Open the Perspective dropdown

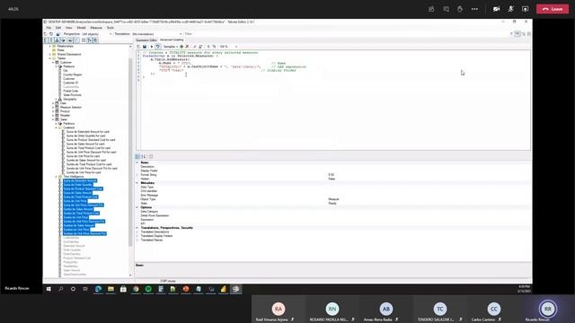coord(96,34)
